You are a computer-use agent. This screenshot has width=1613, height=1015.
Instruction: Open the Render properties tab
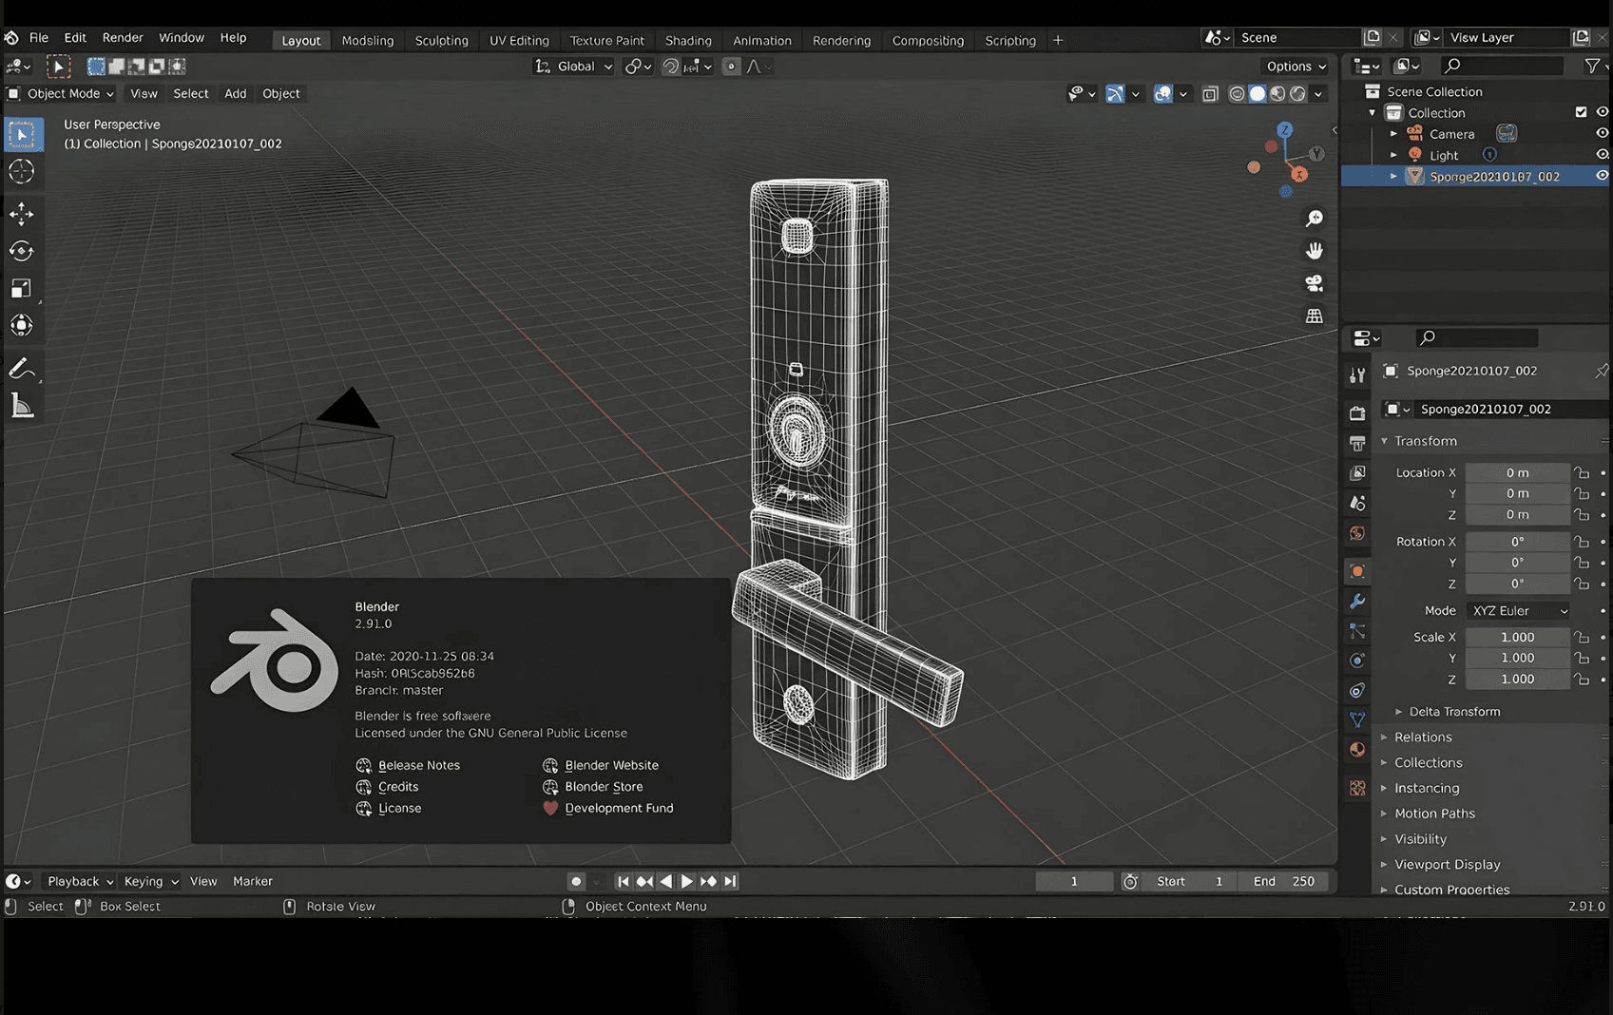(x=1357, y=412)
